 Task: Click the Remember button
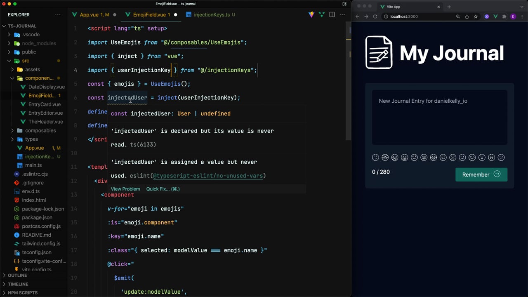[x=481, y=174]
